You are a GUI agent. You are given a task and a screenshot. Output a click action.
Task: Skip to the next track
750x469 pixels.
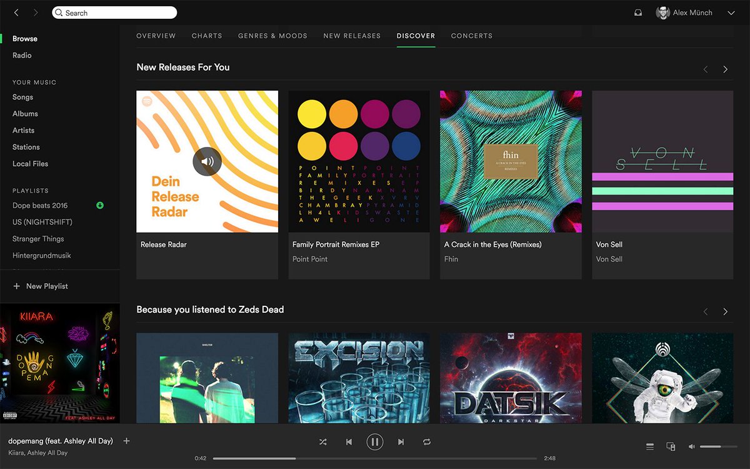click(401, 442)
